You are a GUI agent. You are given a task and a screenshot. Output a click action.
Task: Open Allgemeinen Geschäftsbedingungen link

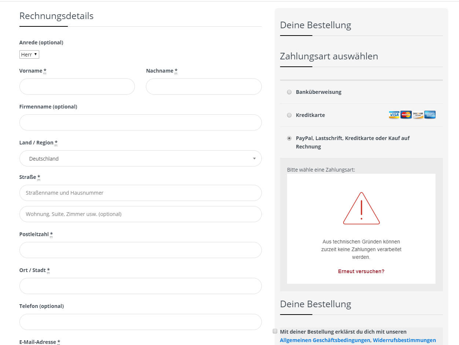click(x=325, y=340)
